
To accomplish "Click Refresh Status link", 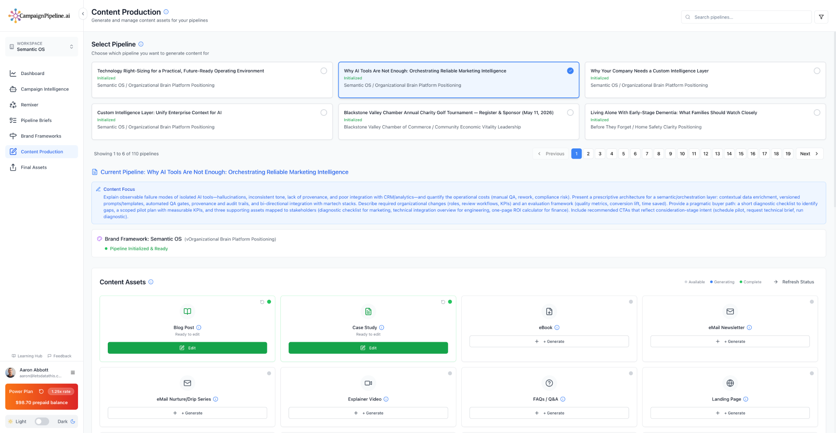I will click(x=794, y=282).
